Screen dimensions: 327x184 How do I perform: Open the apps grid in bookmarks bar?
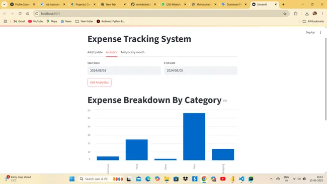(6, 21)
